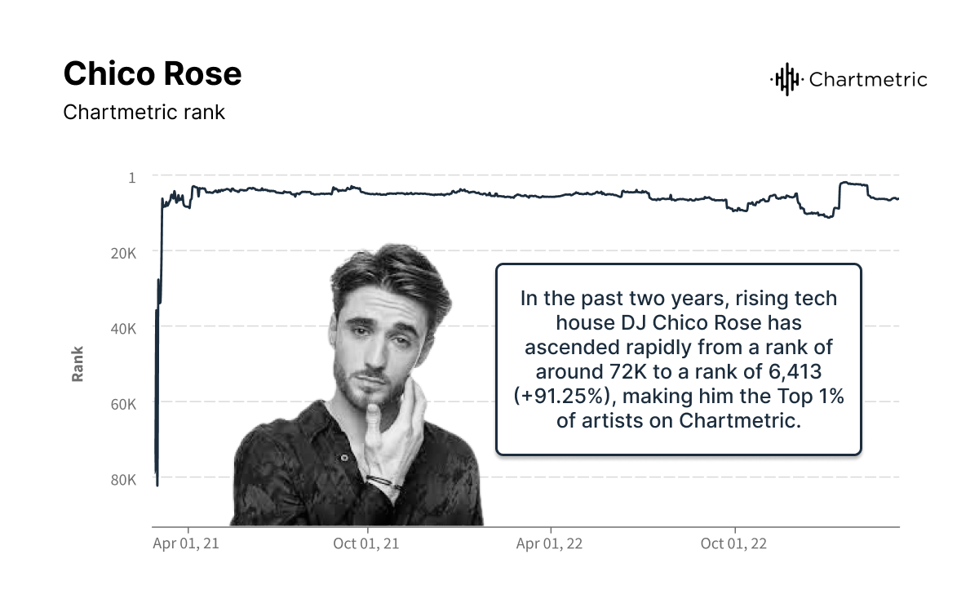Viewport: 979px width, 612px height.
Task: Click the Chartmetric rank subtitle
Action: [x=144, y=112]
